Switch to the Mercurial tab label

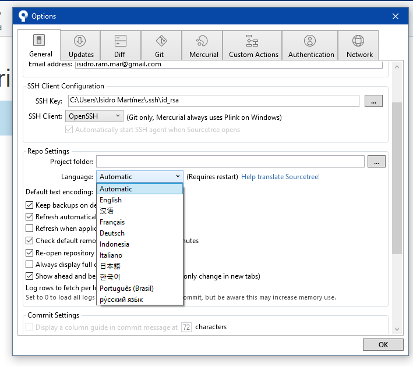pyautogui.click(x=204, y=55)
